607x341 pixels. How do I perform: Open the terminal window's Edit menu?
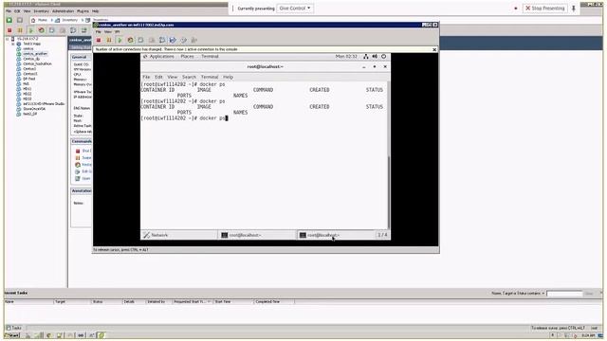[158, 77]
